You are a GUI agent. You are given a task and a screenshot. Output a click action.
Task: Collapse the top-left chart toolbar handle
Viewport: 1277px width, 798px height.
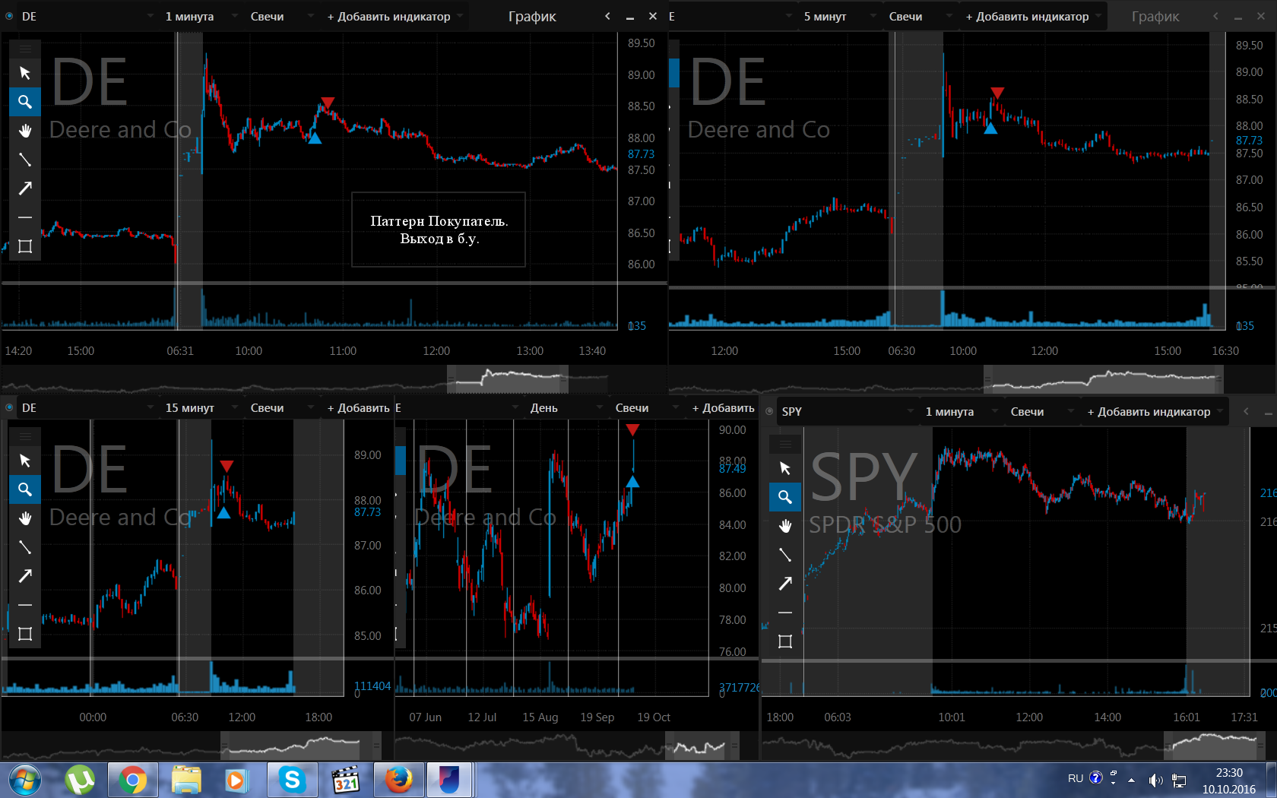click(25, 49)
